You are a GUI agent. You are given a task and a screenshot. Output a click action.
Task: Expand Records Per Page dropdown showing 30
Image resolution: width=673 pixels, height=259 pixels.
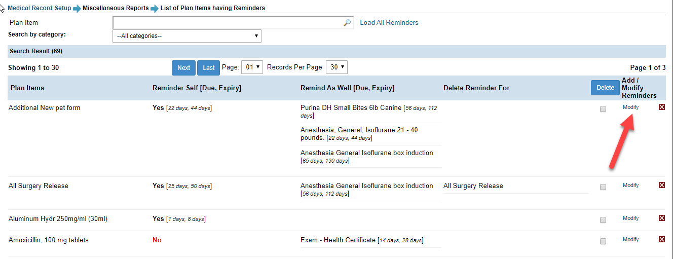coord(336,67)
